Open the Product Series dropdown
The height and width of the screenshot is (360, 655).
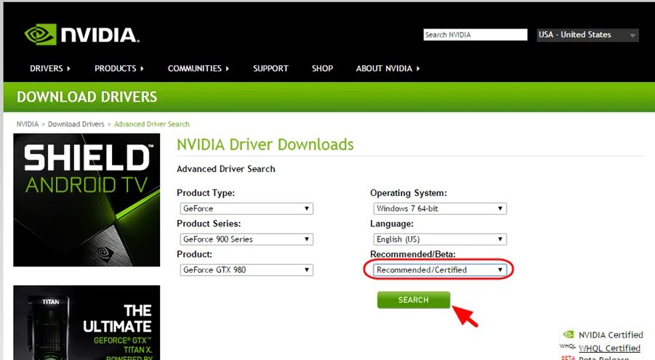tap(246, 239)
